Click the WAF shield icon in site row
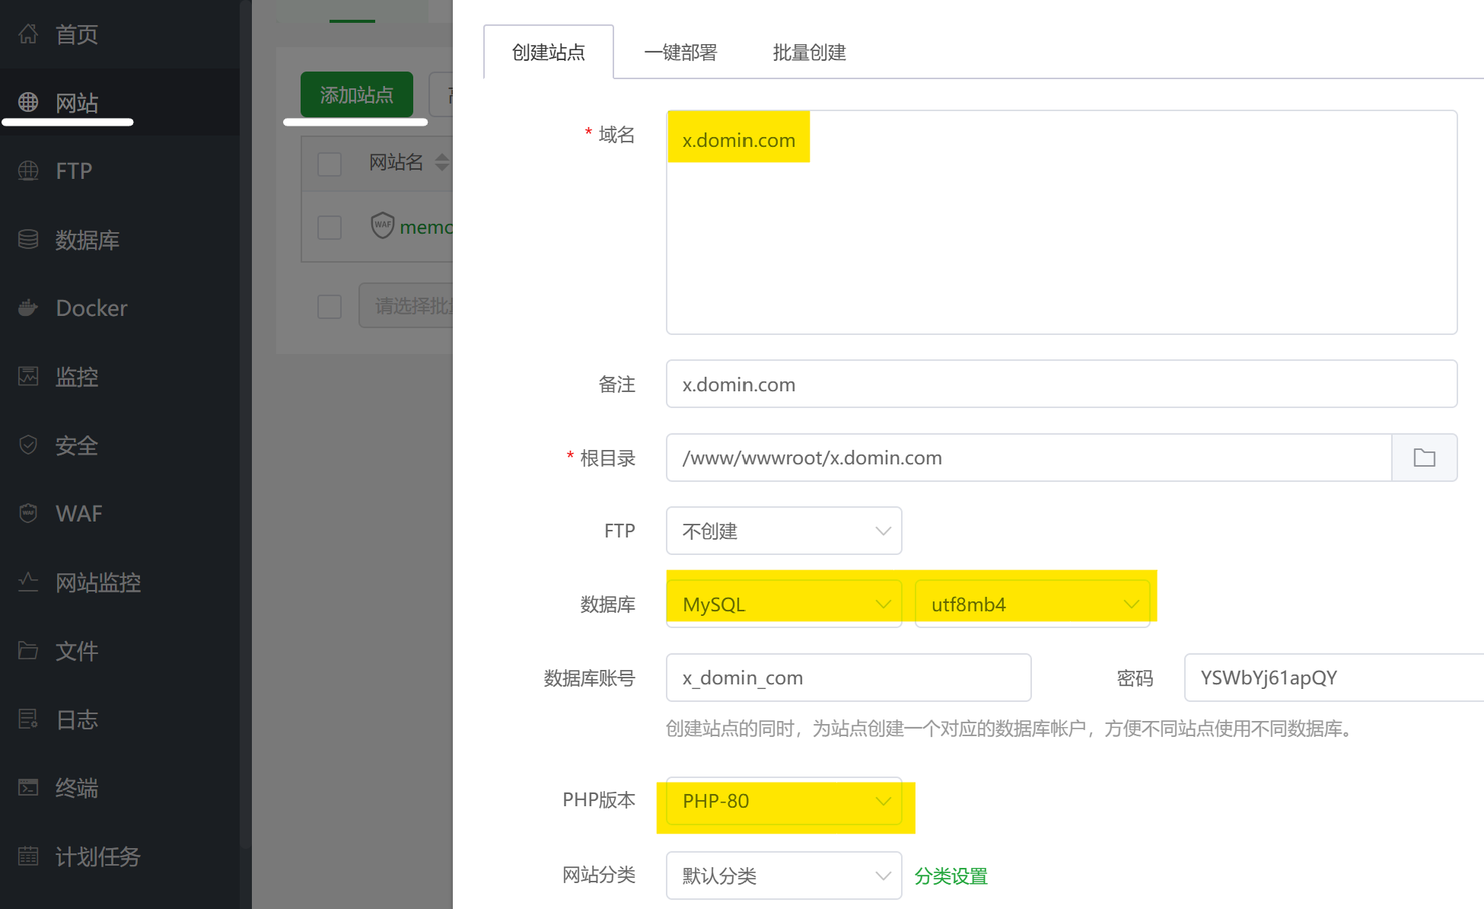1484x909 pixels. [383, 225]
